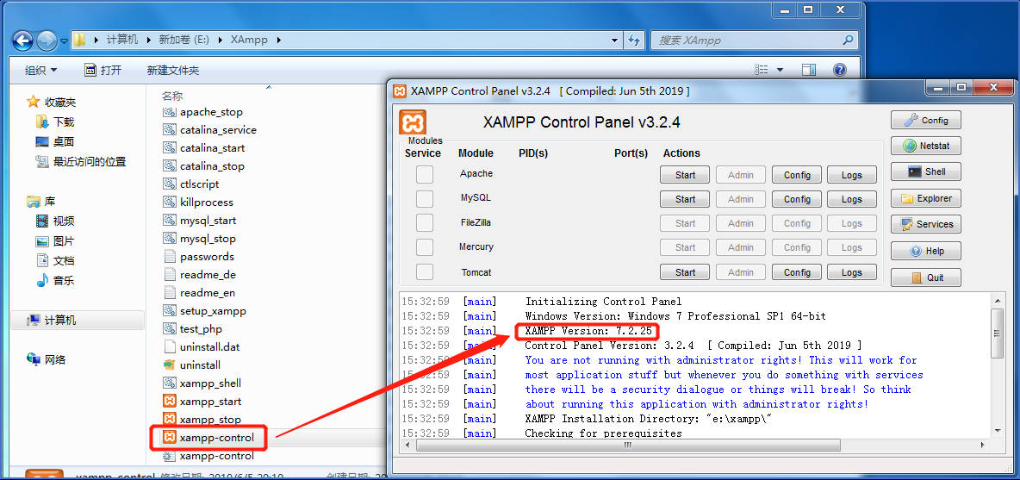Click the 搜索 XAmpp search box

[754, 41]
